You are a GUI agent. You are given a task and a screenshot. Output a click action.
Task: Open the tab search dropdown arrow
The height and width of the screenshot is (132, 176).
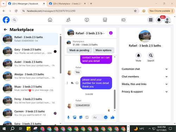tap(4, 4)
